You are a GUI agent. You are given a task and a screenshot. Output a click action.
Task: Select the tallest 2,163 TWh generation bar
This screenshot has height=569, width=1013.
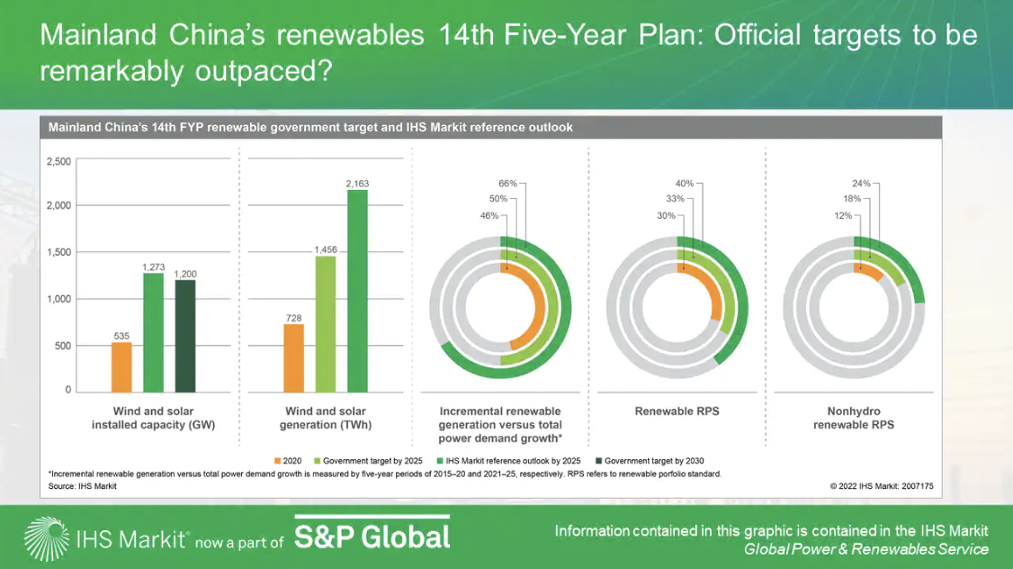click(x=357, y=291)
